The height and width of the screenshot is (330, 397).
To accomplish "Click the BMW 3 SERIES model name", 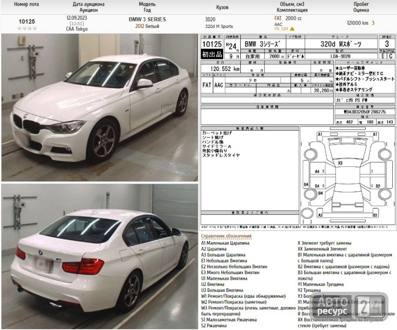I will [x=147, y=19].
